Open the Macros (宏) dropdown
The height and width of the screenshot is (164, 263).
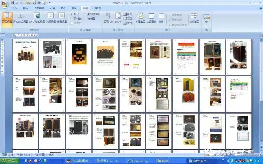click(206, 19)
